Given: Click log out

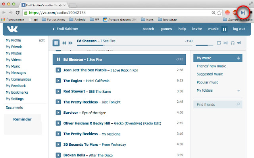Looking at the screenshot, I should coord(239,29).
